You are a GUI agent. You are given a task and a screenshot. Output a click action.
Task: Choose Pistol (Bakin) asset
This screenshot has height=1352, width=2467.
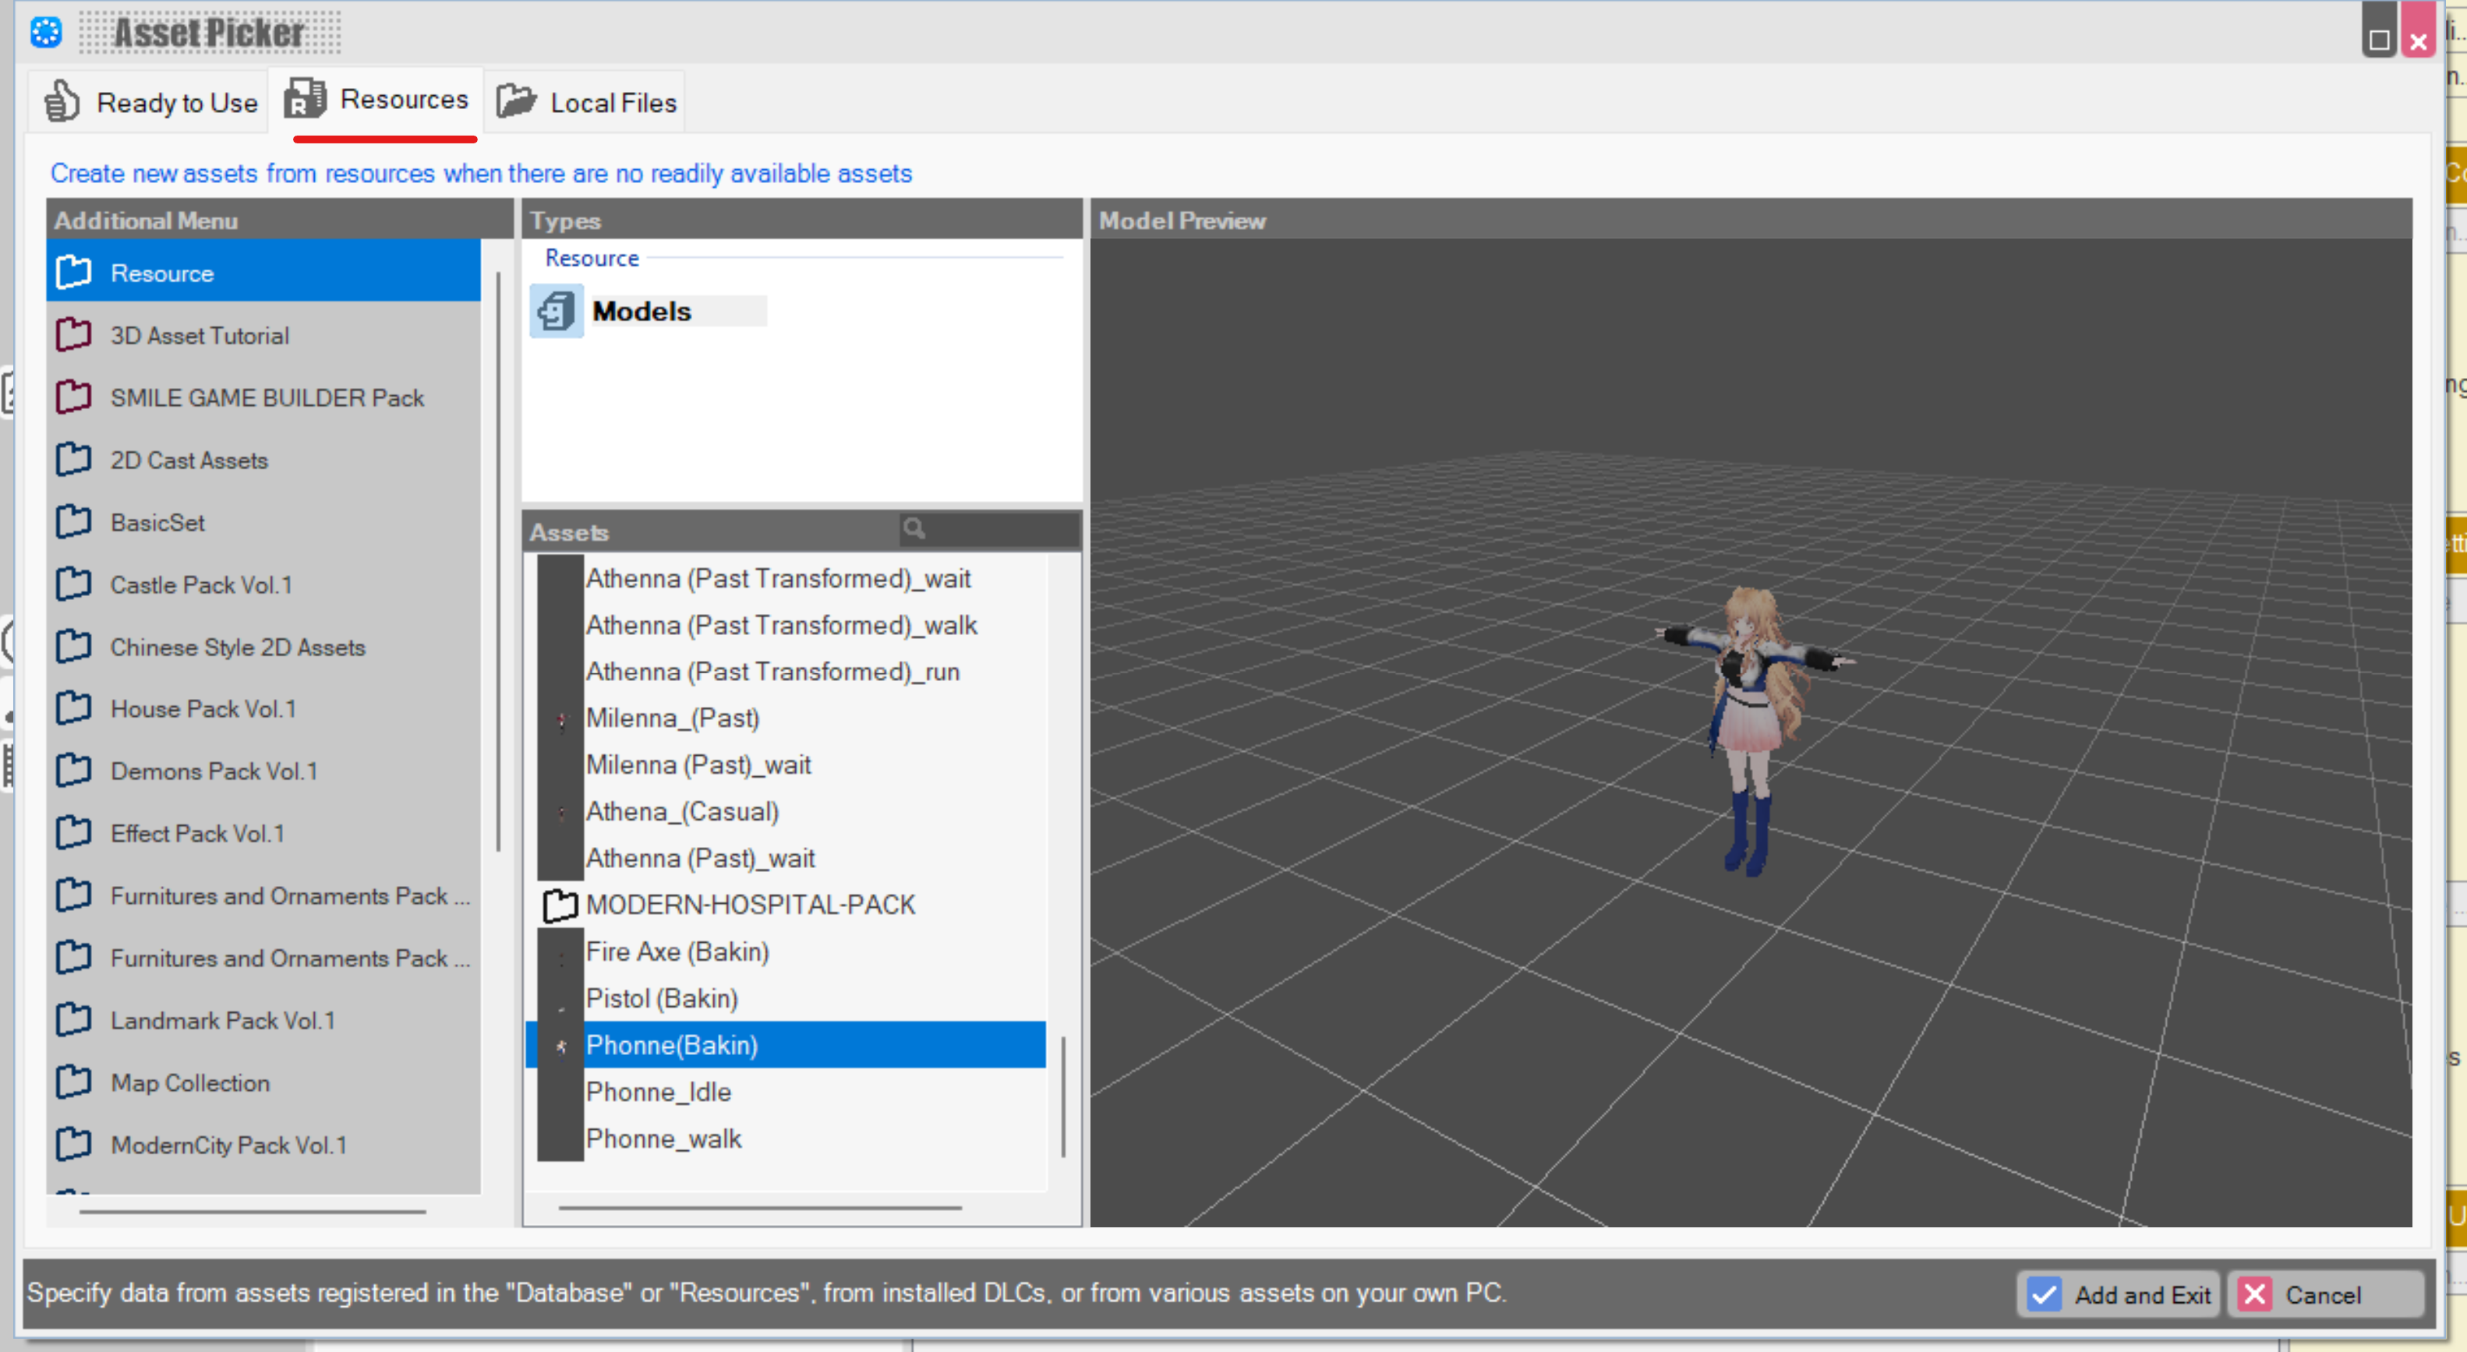662,999
